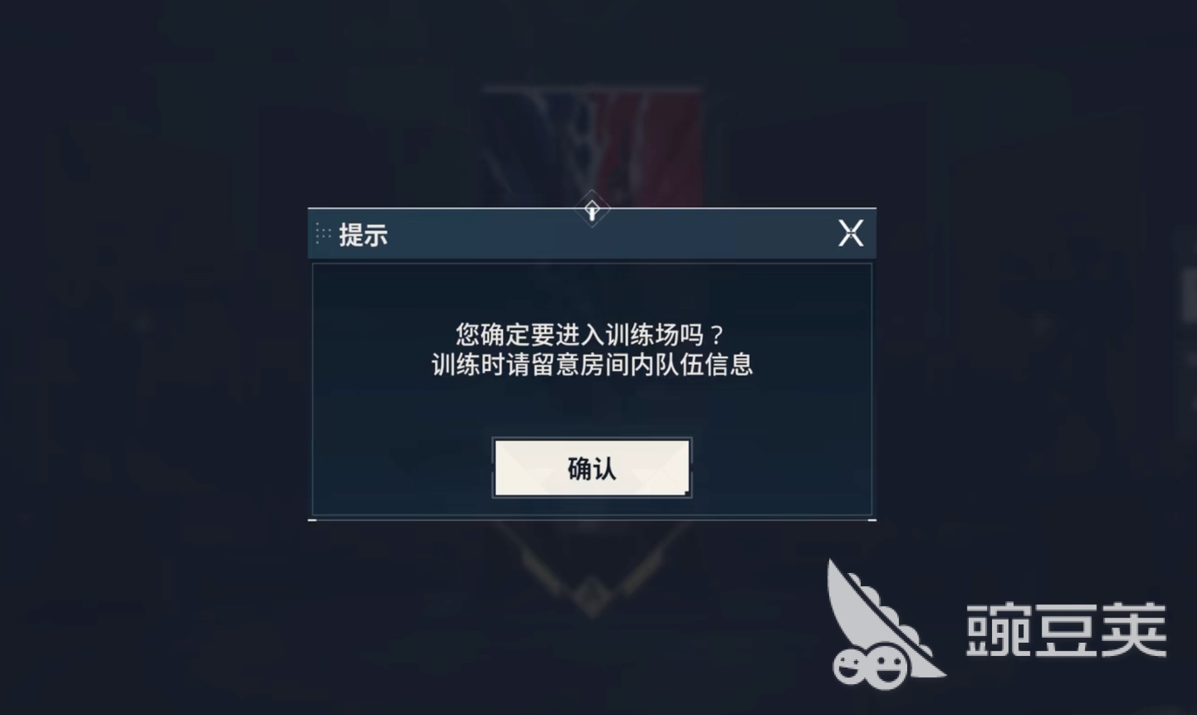Close the 提示 dialog with the X

(x=851, y=233)
